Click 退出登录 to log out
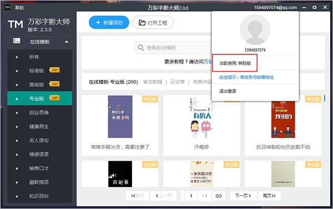This screenshot has width=333, height=209. point(228,91)
